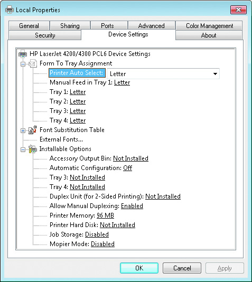Switch to the Advanced tab
Image resolution: width=252 pixels, height=282 pixels.
click(151, 26)
